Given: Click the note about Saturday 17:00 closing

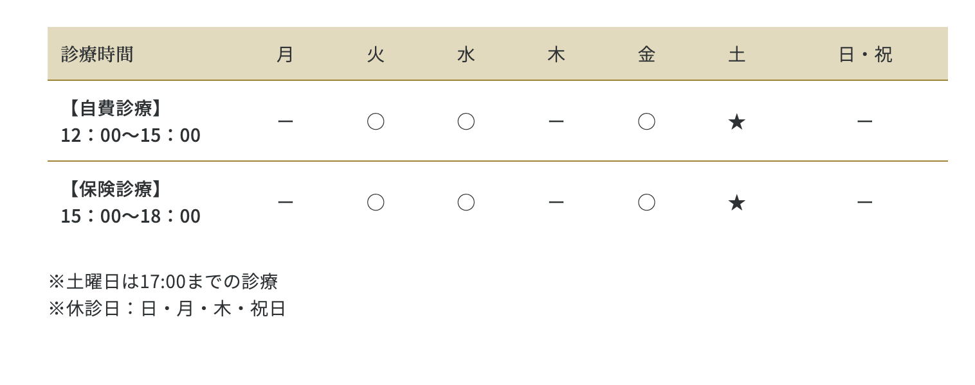Looking at the screenshot, I should point(163,282).
